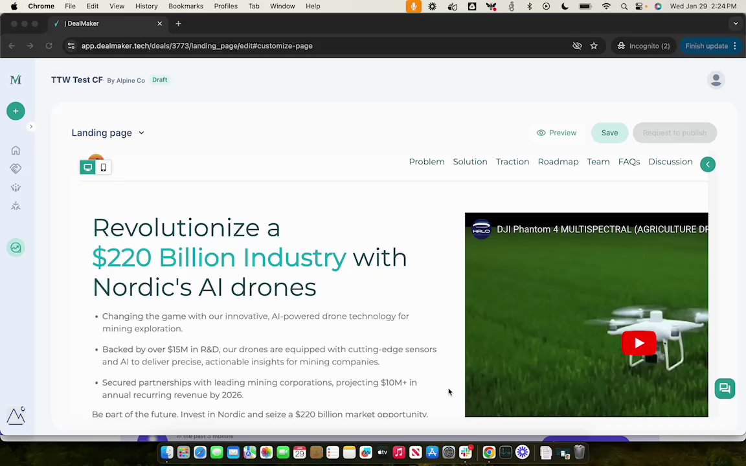Open Google Chrome from the Dock
The image size is (746, 466).
[x=489, y=452]
